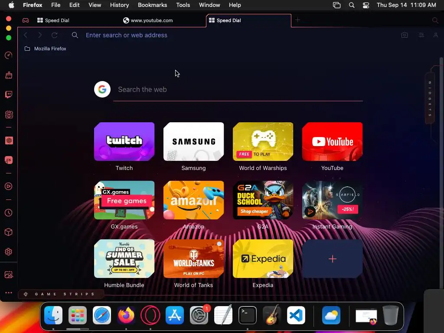
Task: Open a new tab with plus button
Action: [297, 20]
